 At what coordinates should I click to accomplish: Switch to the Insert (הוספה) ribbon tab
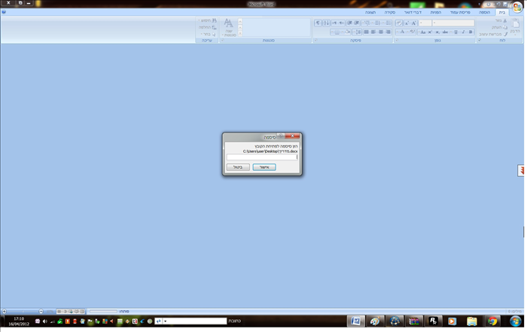pos(484,12)
